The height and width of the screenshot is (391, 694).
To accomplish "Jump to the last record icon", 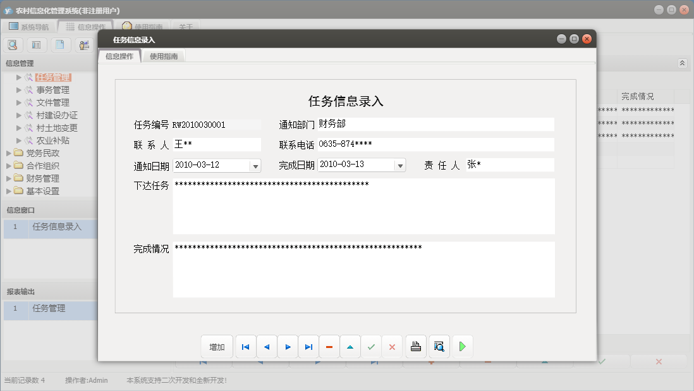I will 308,346.
